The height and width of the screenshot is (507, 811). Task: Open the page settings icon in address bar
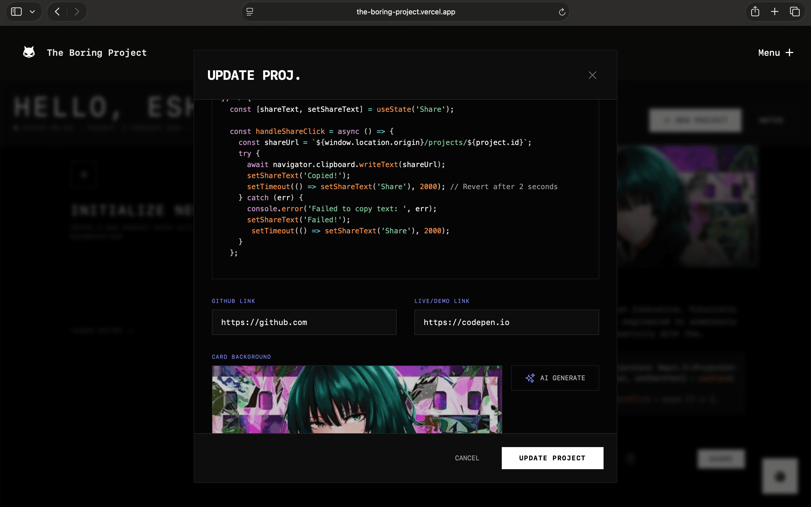pos(250,12)
